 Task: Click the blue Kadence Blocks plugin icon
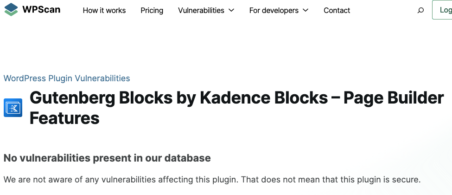pyautogui.click(x=13, y=108)
